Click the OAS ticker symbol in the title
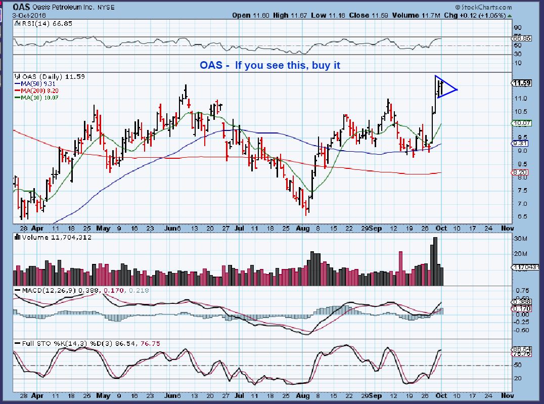The image size is (544, 404). (22, 7)
